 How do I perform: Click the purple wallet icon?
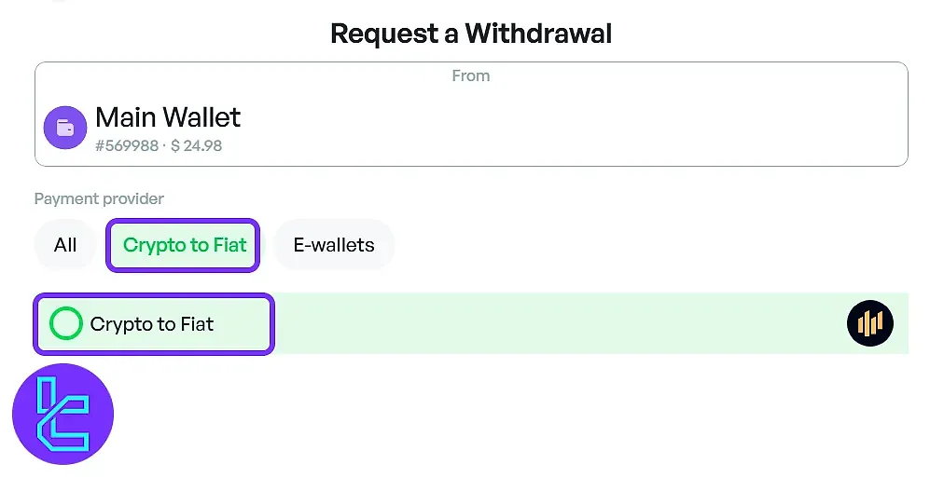(65, 128)
